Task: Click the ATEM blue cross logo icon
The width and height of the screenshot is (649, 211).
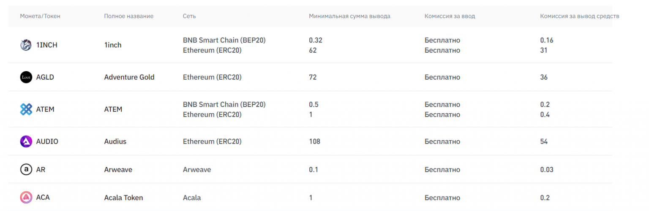Action: (x=26, y=110)
